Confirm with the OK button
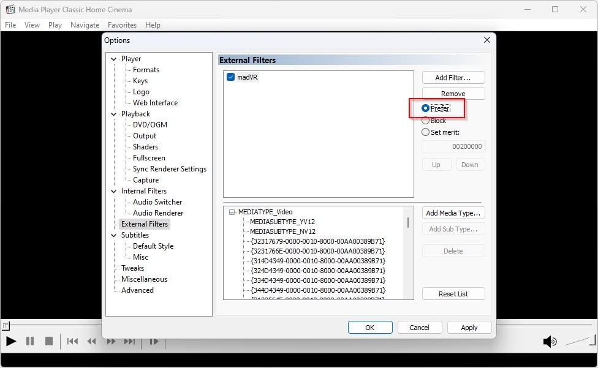This screenshot has width=598, height=368. click(x=370, y=327)
